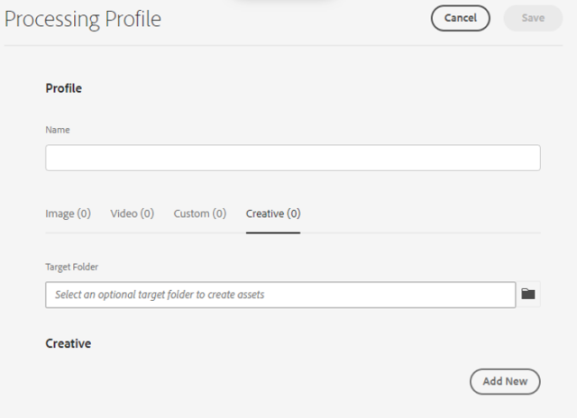The image size is (577, 418).
Task: Click the disabled Save button
Action: pyautogui.click(x=533, y=18)
